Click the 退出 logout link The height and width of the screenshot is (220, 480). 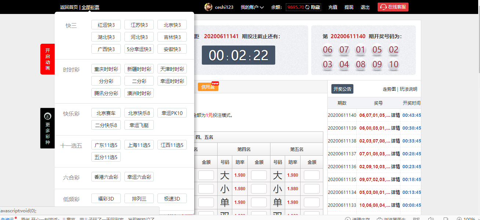coord(365,7)
